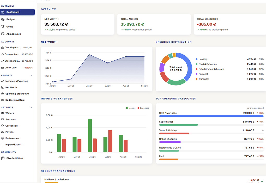Click the Dashboard grid icon
The image size is (266, 183).
pos(3,12)
